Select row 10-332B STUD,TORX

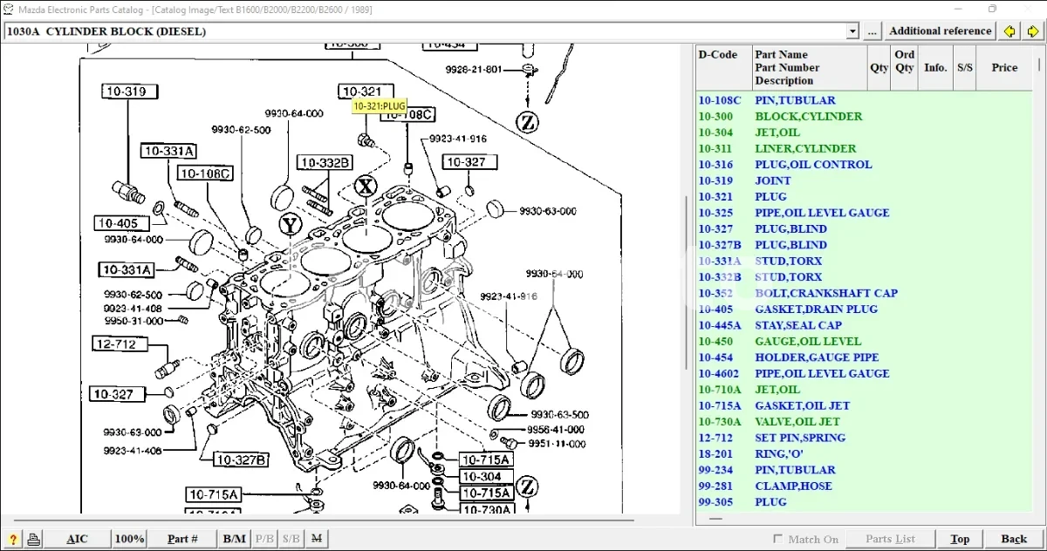click(864, 277)
